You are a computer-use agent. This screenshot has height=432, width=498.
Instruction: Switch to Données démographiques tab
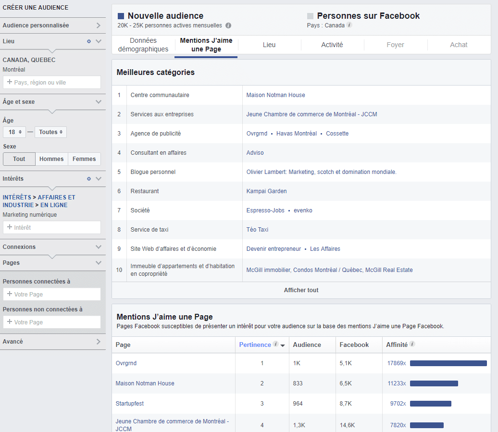coord(143,45)
